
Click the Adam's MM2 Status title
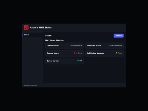point(41,28)
